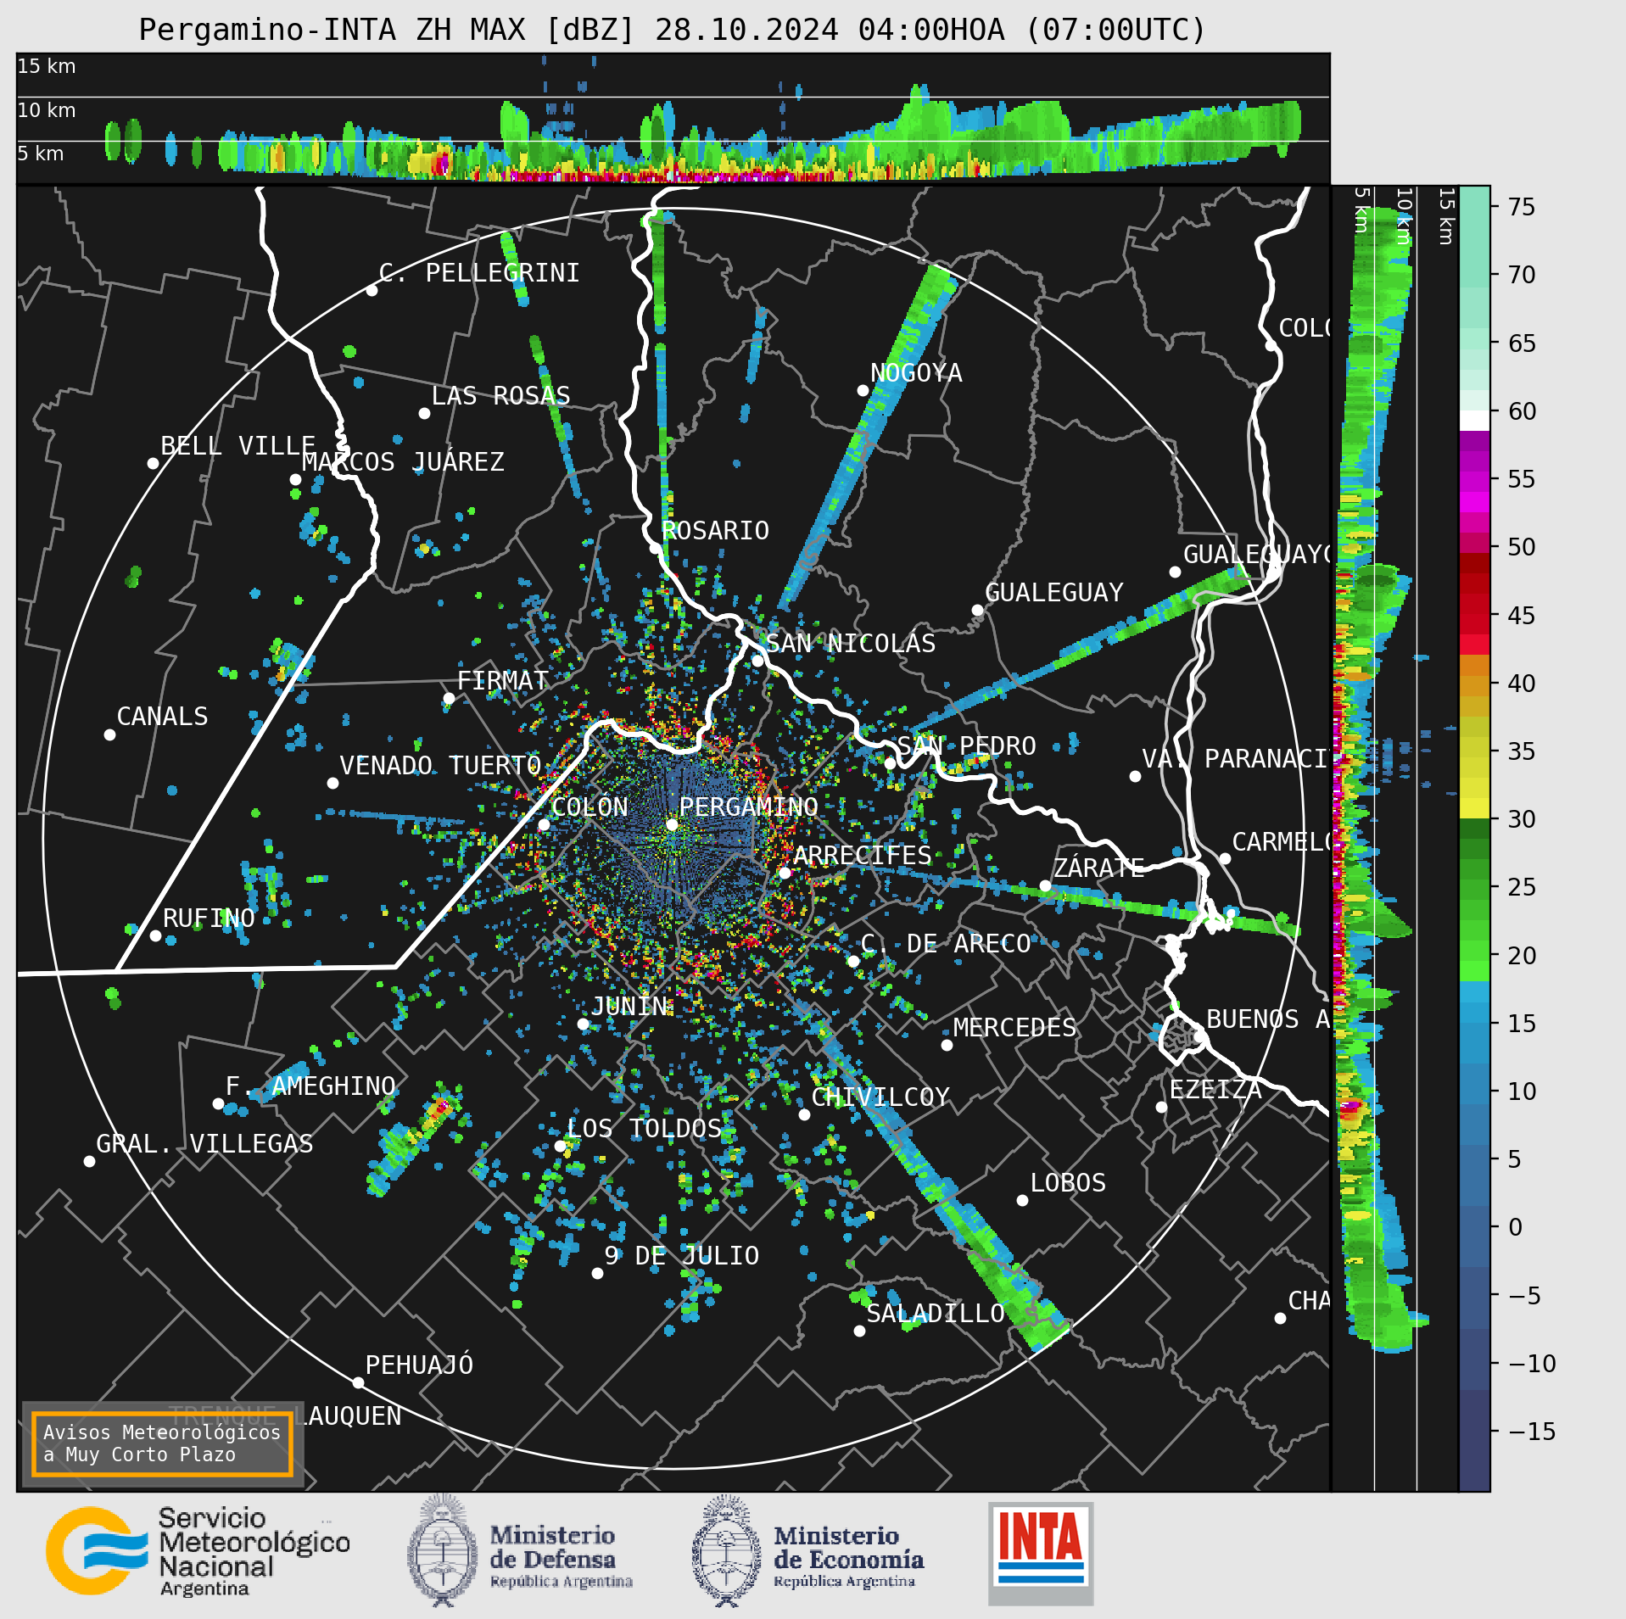Screen dimensions: 1626x1619
Task: Click the COLÓN city label
Action: click(589, 807)
